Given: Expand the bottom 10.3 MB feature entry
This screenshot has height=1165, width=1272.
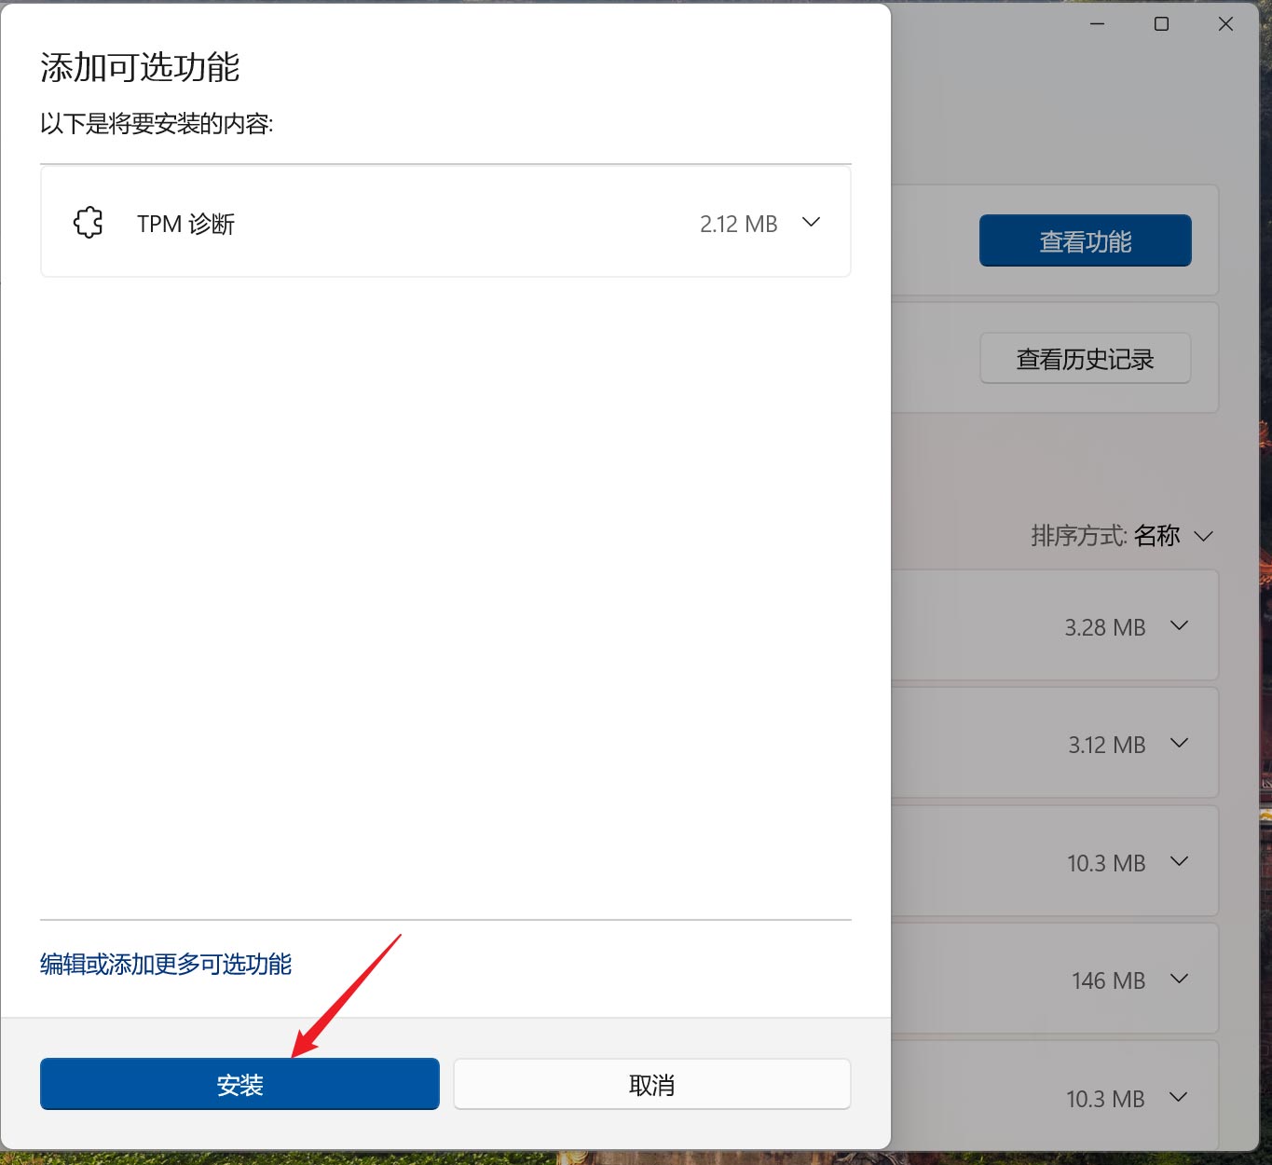Looking at the screenshot, I should (1179, 1098).
